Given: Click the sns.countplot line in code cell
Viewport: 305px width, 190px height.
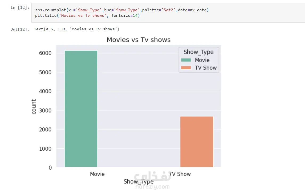Looking at the screenshot, I should pos(122,10).
